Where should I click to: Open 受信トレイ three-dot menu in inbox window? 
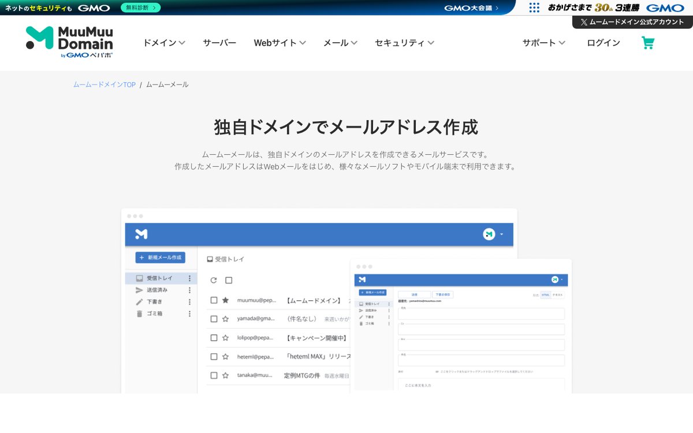189,278
